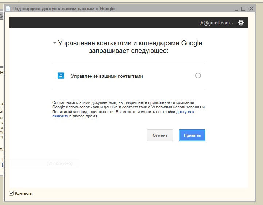Click the document icon in title bar
Image resolution: width=263 pixels, height=205 pixels.
point(8,8)
